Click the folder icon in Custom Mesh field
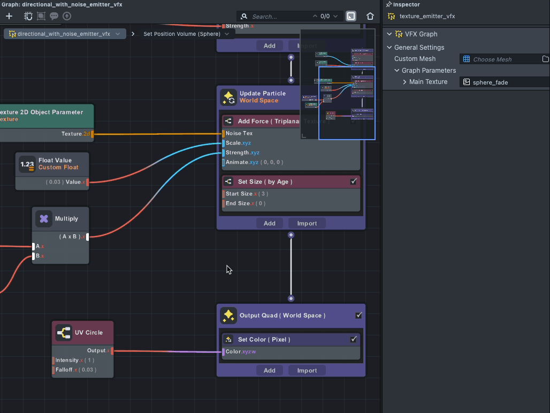This screenshot has height=413, width=550. point(545,59)
